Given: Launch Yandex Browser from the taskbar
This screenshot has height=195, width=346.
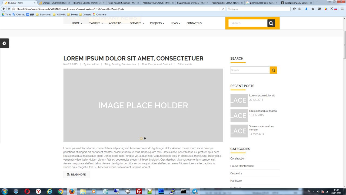Looking at the screenshot, I should click(x=38, y=191).
